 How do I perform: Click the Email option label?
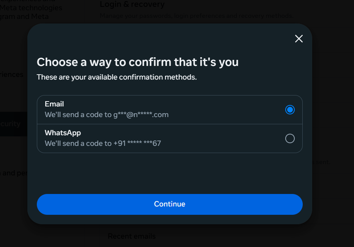point(54,104)
